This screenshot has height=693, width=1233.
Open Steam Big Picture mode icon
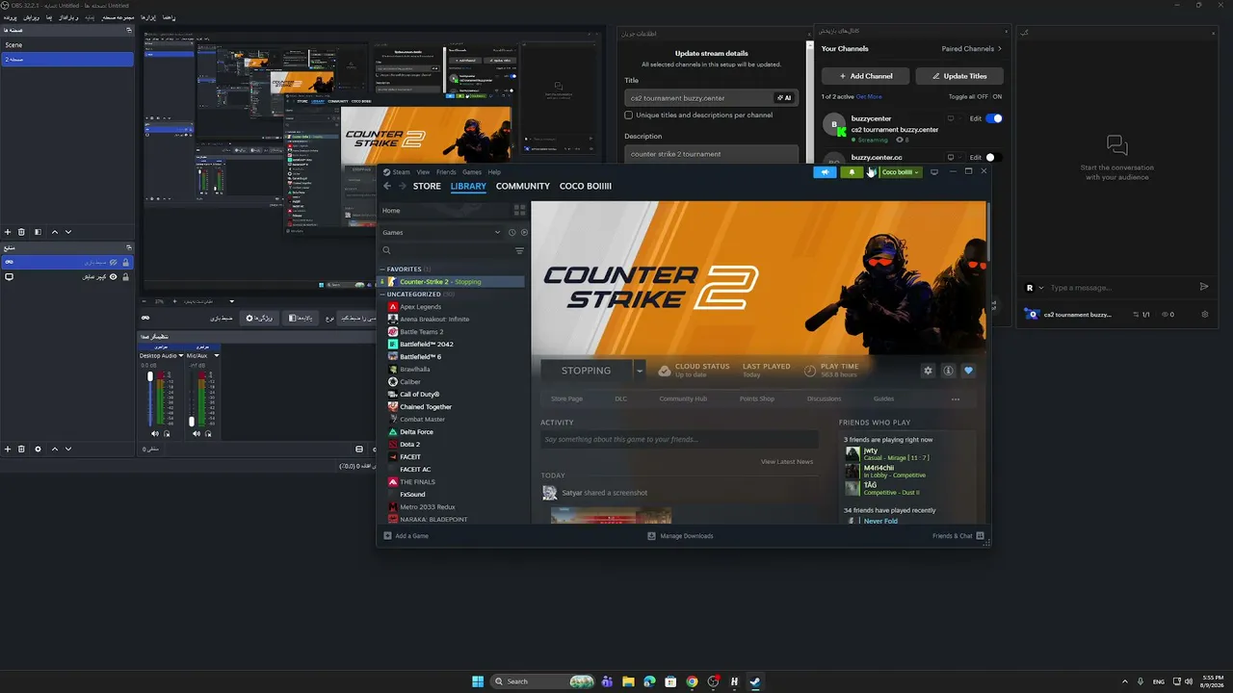[x=933, y=171]
